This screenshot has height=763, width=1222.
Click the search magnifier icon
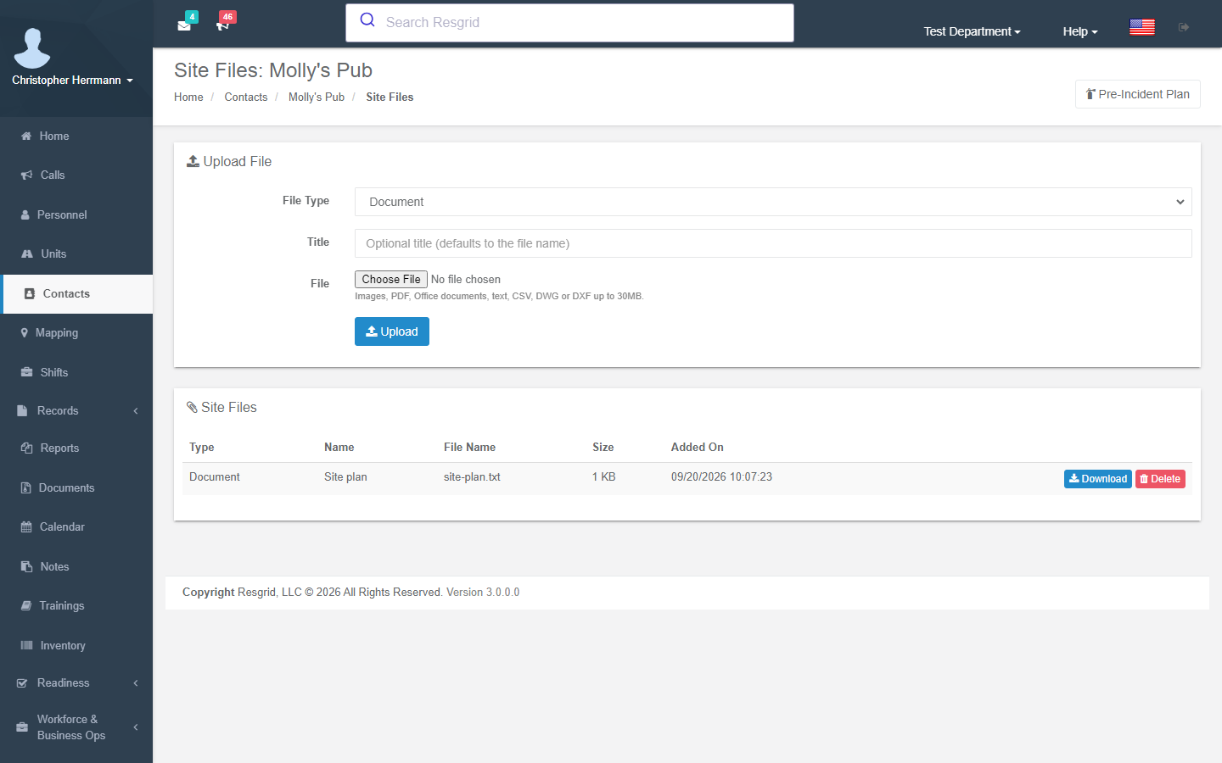coord(367,20)
